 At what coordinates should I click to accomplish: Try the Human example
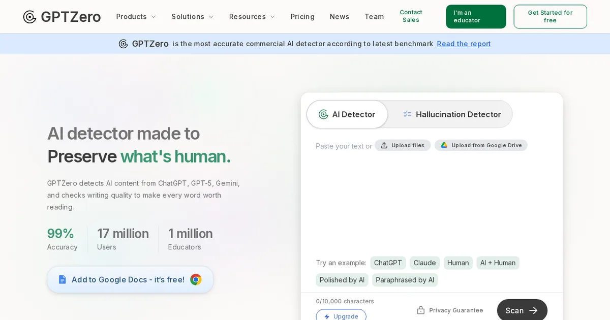coord(458,263)
